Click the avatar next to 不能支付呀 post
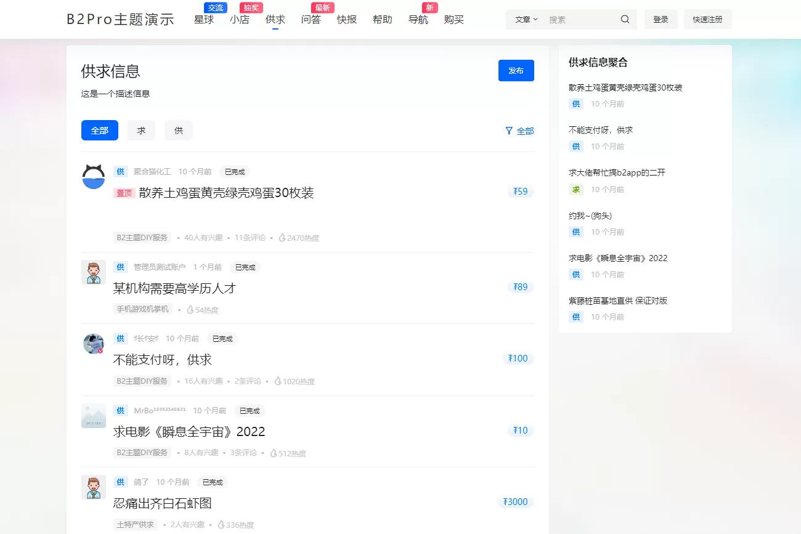The height and width of the screenshot is (534, 801). click(94, 344)
